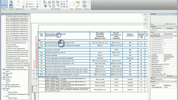Collapse the Принципиальная схема щита/панели node

pyautogui.click(x=2, y=69)
